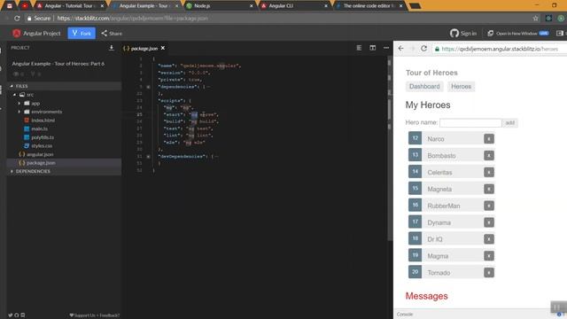Delete hero Bombasto with x button
The image size is (567, 319).
[x=489, y=156]
